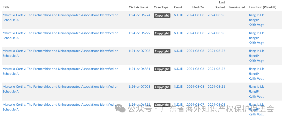Sort by Filed On column header

(x=198, y=7)
